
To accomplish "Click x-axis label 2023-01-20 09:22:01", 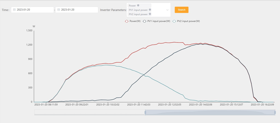I will [x=77, y=105].
